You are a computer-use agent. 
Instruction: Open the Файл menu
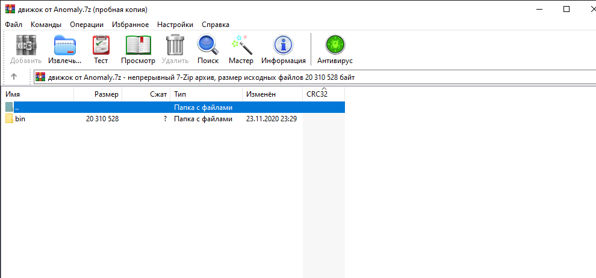(x=13, y=25)
